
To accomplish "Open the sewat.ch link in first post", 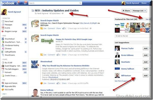I will click(88, 23).
